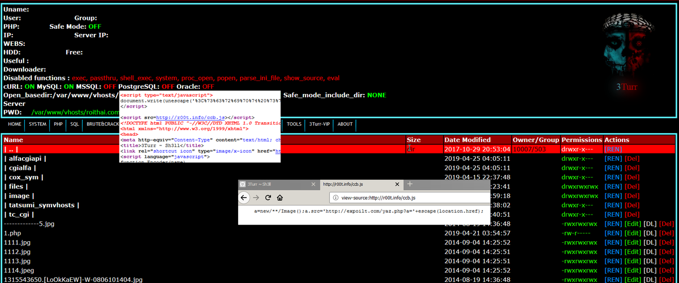Click the 1.php file name
This screenshot has height=283, width=679.
12,233
